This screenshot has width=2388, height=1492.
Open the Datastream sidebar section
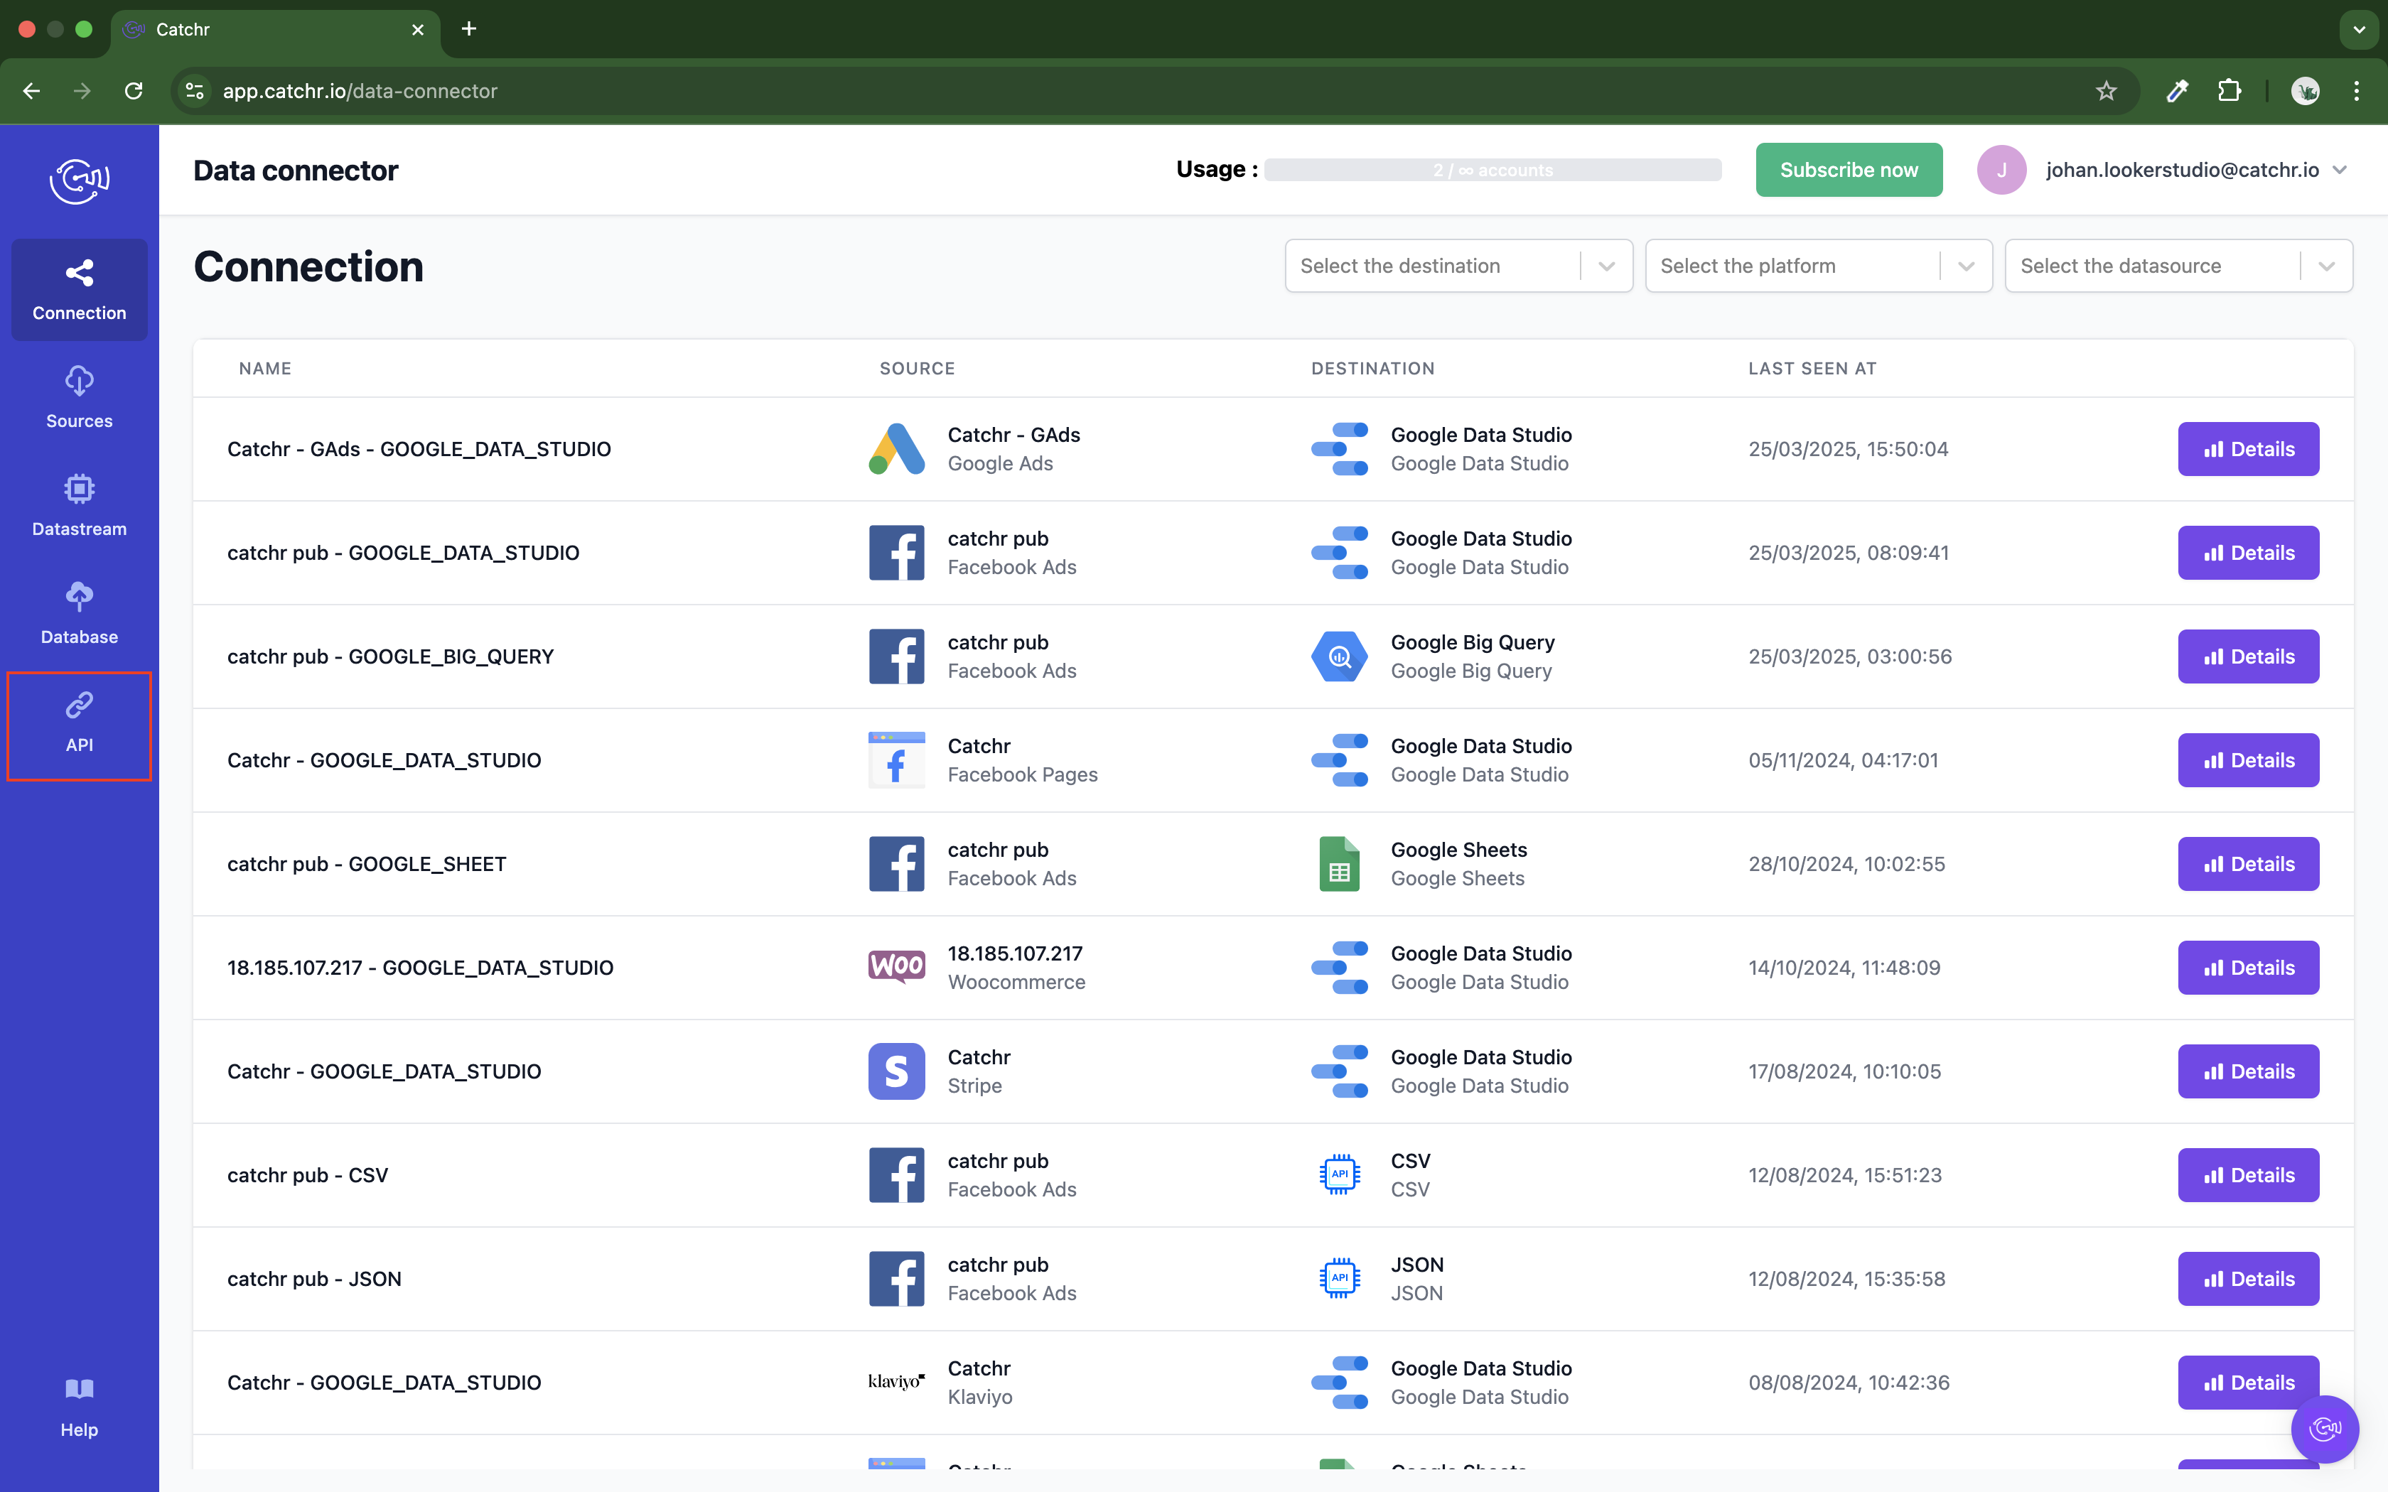79,506
